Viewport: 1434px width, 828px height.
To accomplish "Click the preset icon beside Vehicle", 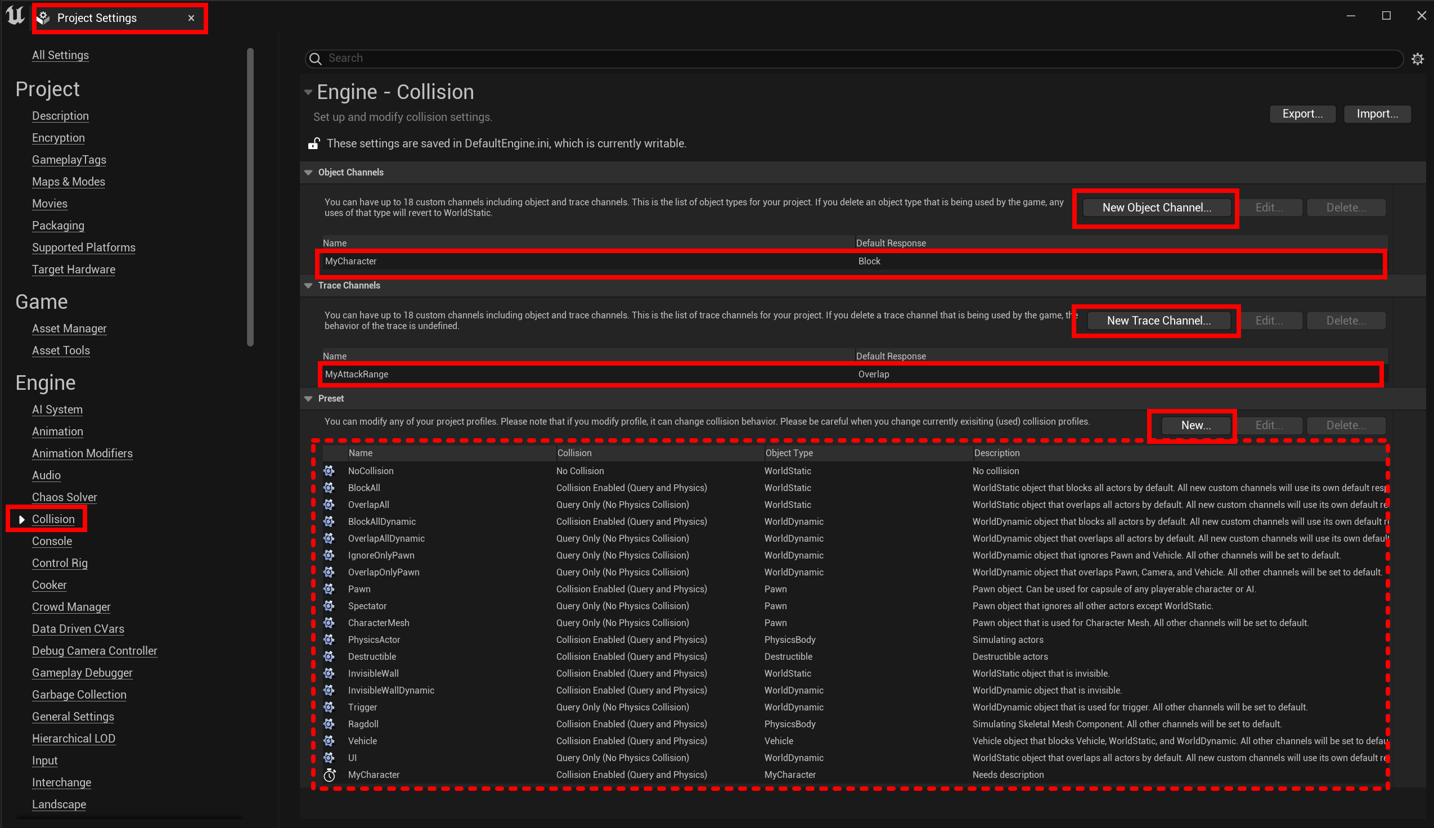I will tap(329, 741).
